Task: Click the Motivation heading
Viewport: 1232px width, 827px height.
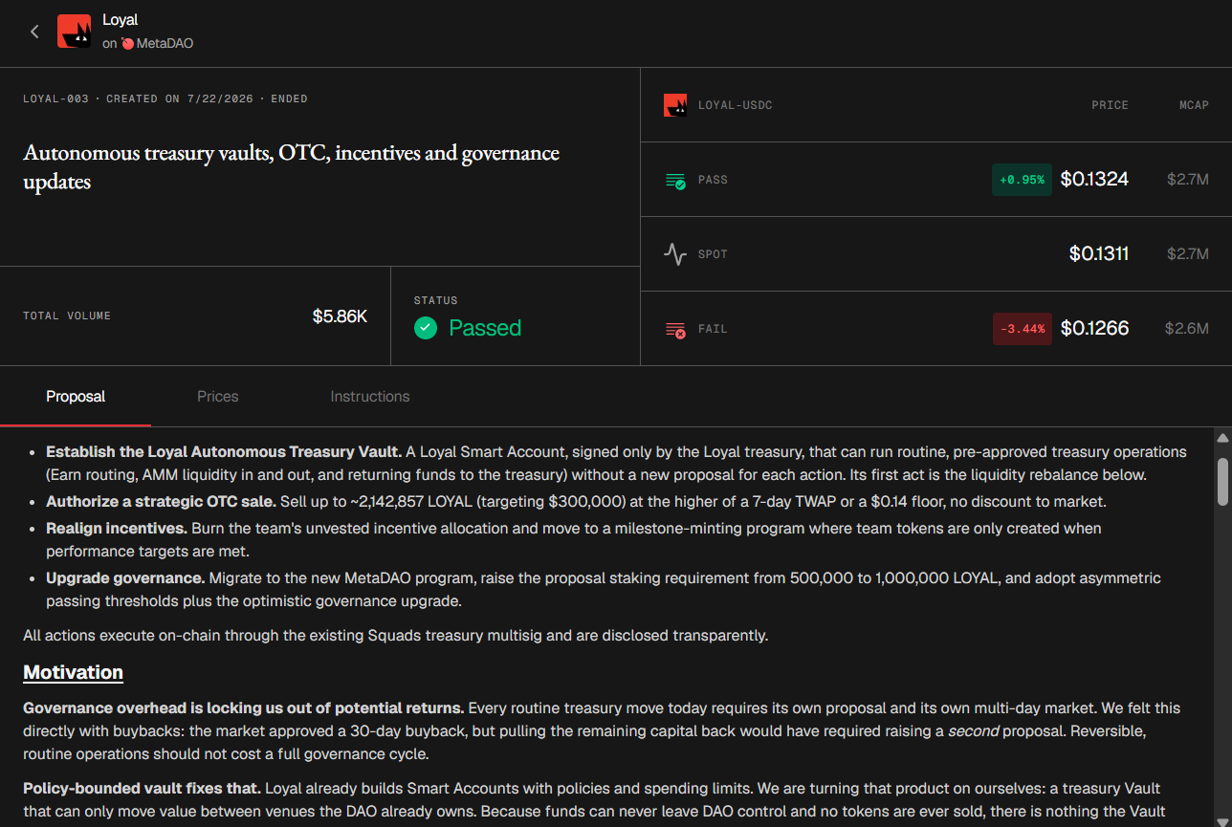Action: click(x=74, y=672)
